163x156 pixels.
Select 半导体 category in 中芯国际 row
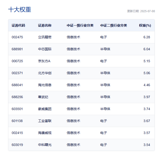(x=105, y=49)
